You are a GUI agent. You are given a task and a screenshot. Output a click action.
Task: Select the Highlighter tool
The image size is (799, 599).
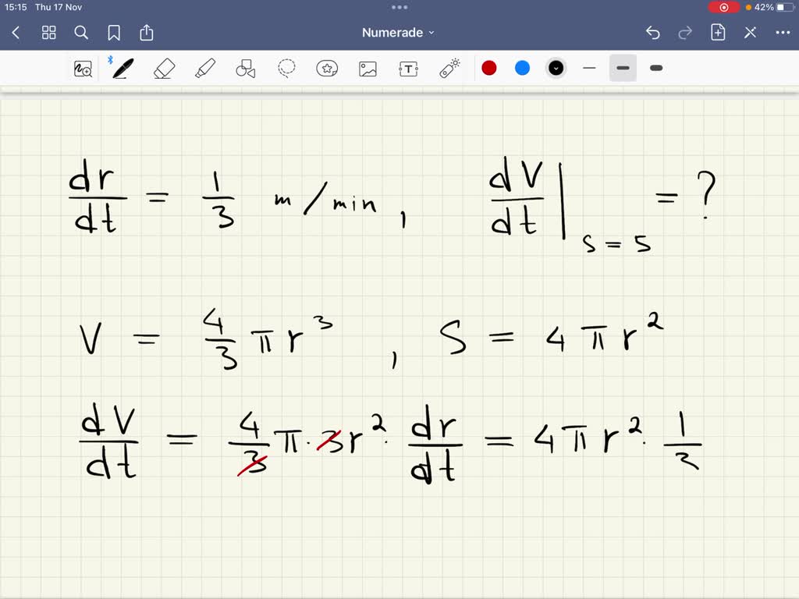click(x=205, y=68)
